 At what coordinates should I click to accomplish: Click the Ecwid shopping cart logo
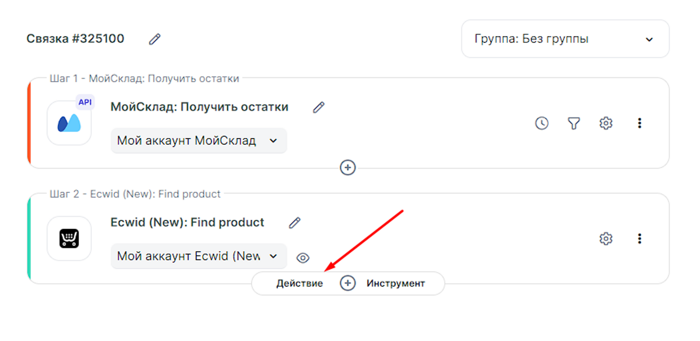pos(69,239)
